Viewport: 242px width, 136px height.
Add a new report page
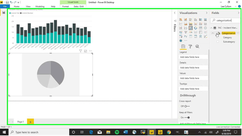click(x=30, y=122)
